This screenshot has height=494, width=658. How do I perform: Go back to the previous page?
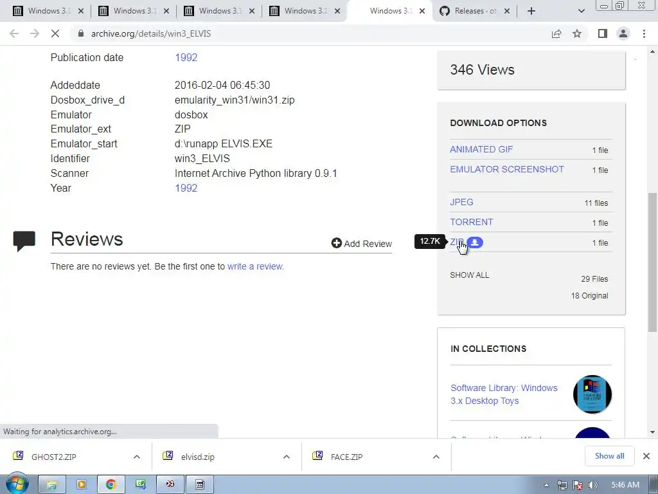14,33
